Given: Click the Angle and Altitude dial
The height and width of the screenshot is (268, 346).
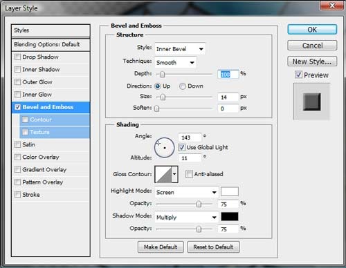Looking at the screenshot, I should pos(164,148).
